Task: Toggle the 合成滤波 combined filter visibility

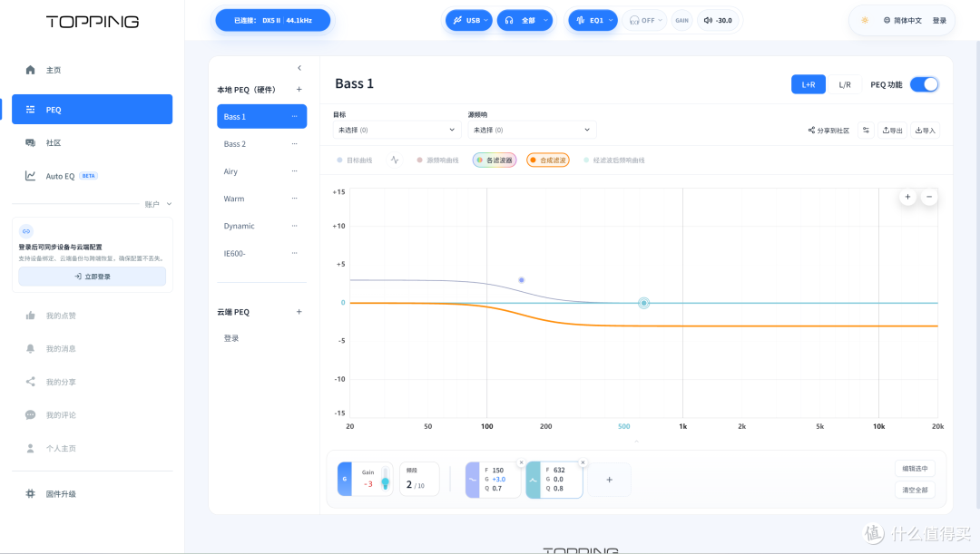Action: point(548,160)
